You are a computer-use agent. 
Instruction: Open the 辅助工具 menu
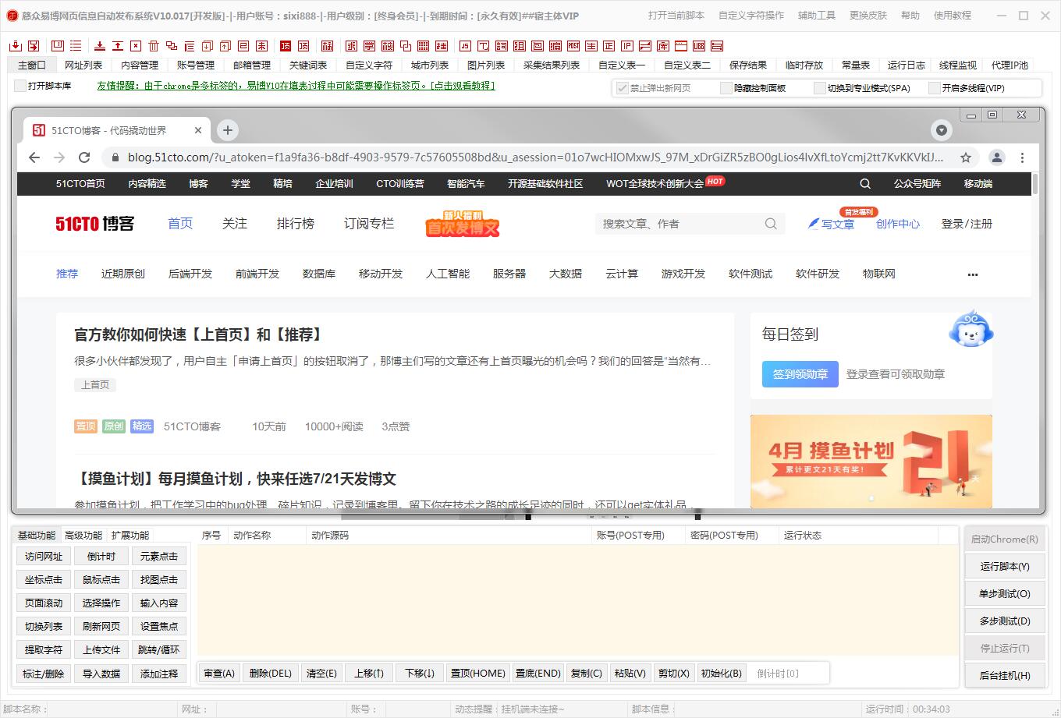coord(817,16)
